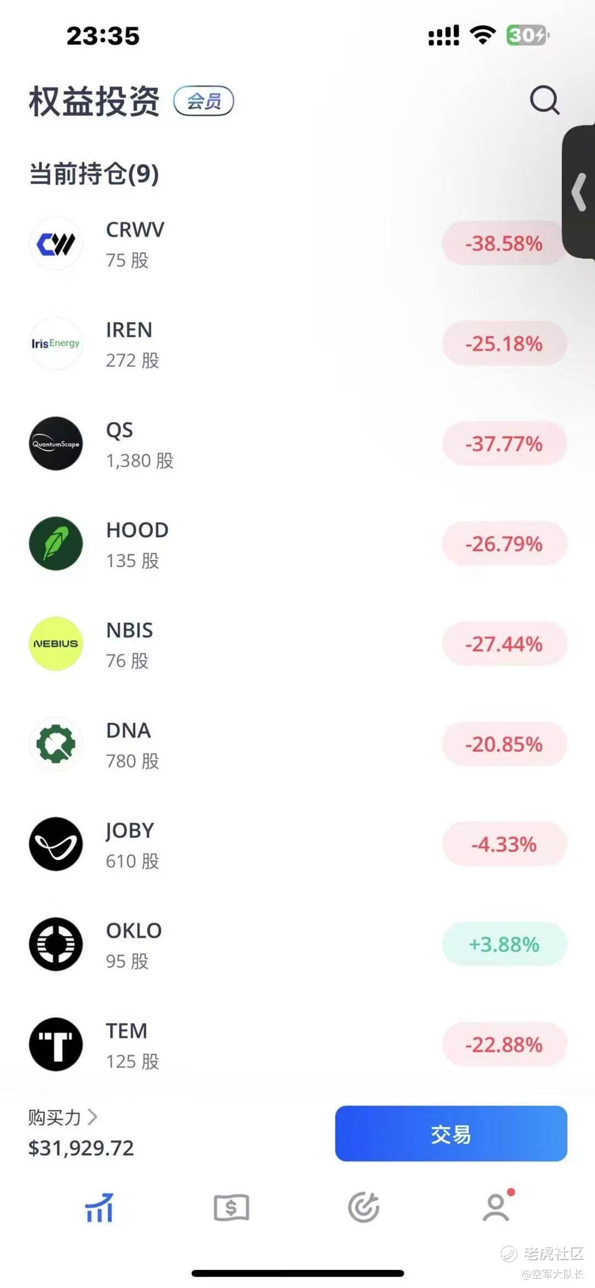Tap the Iris Energy logo icon
This screenshot has width=595, height=1288.
click(x=56, y=343)
